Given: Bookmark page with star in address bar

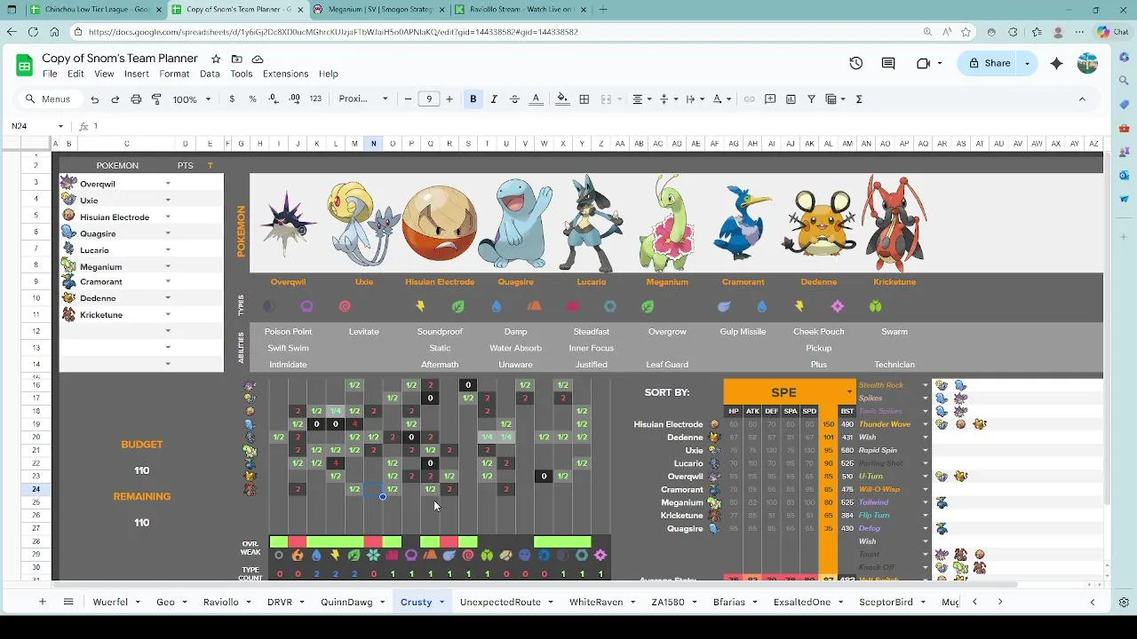Looking at the screenshot, I should tap(966, 32).
